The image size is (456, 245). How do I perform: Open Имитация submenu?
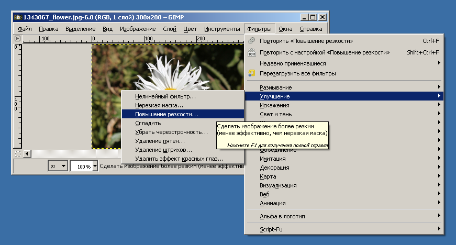click(344, 159)
